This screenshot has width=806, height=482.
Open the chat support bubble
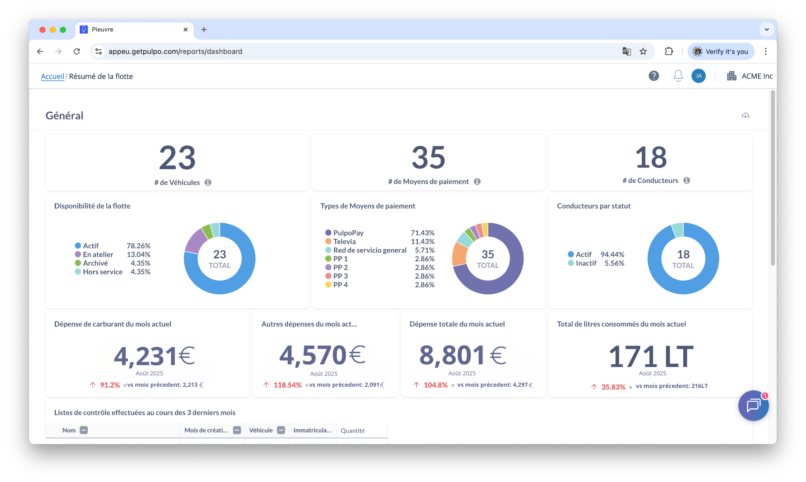tap(753, 405)
